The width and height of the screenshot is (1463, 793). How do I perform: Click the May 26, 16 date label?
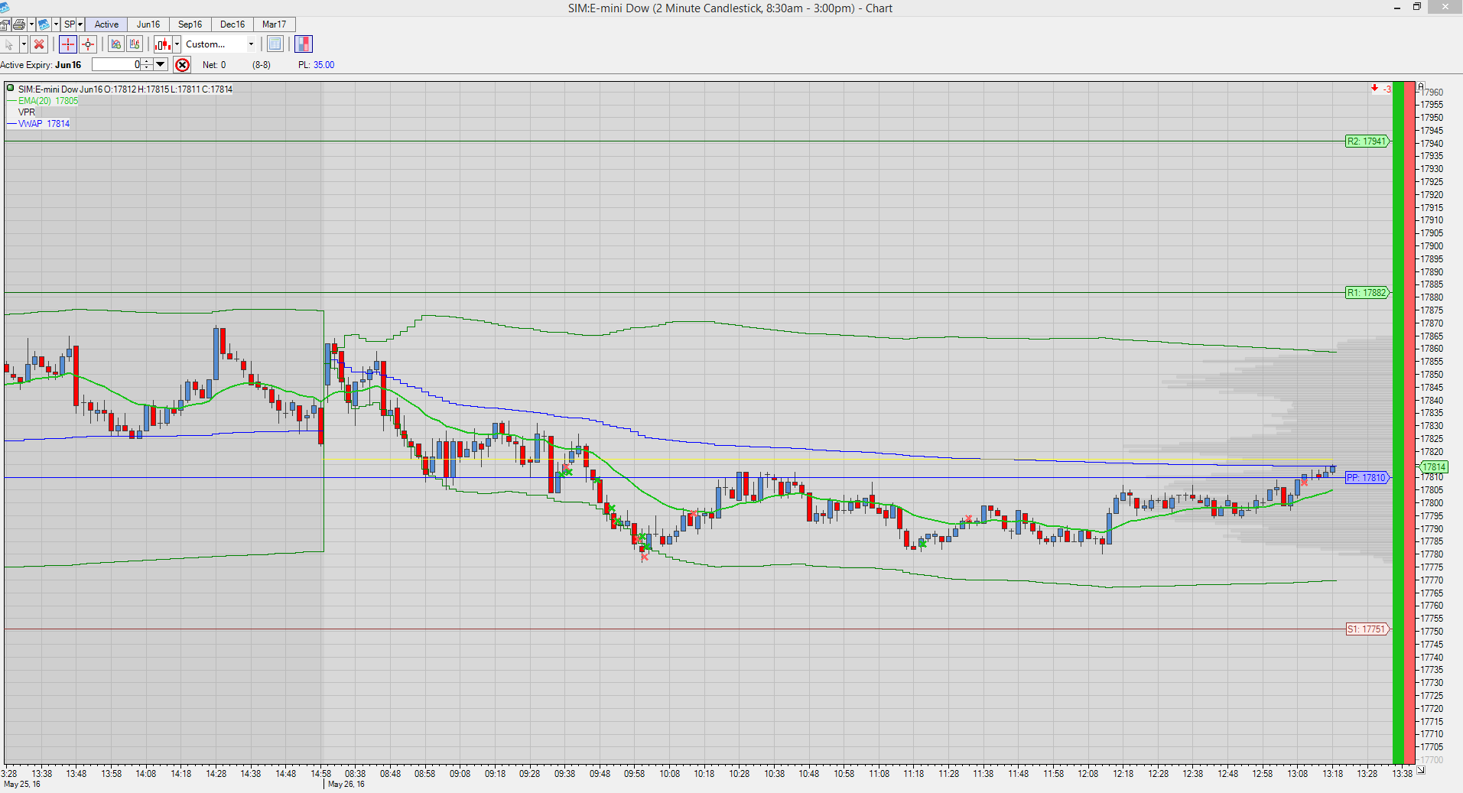346,785
